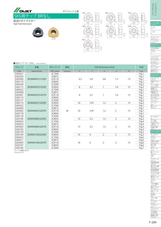The width and height of the screenshot is (161, 227).
Task: Open the Fig.6 insert drawing
Action: tap(138, 32)
